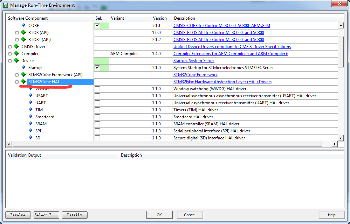The image size is (350, 224).
Task: Click the Validation Output column header
Action: pos(62,155)
